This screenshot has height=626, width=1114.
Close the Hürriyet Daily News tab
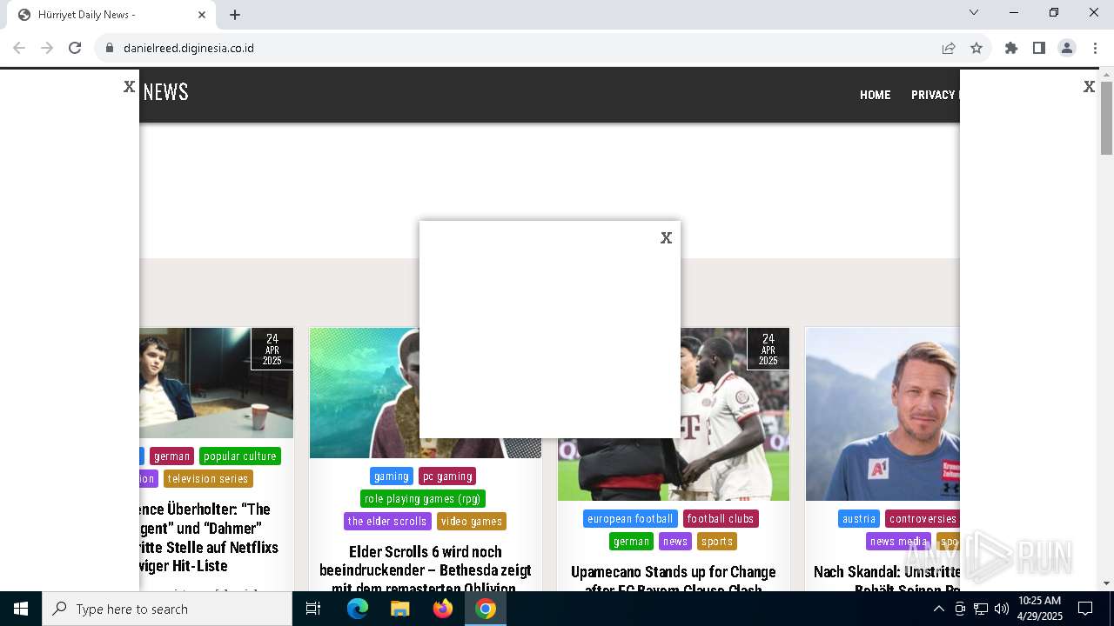pyautogui.click(x=202, y=15)
